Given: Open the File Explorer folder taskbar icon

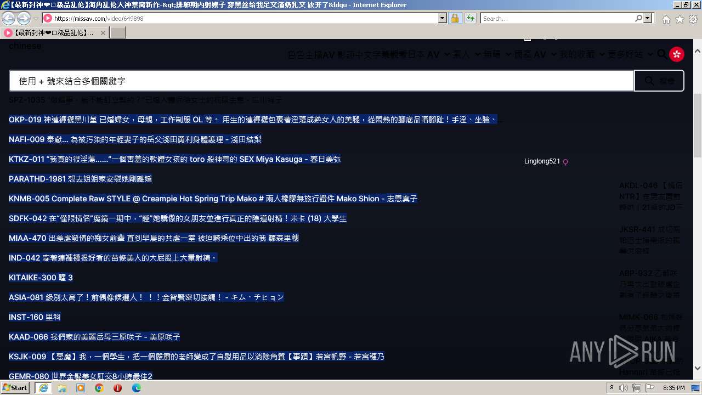Looking at the screenshot, I should tap(62, 388).
